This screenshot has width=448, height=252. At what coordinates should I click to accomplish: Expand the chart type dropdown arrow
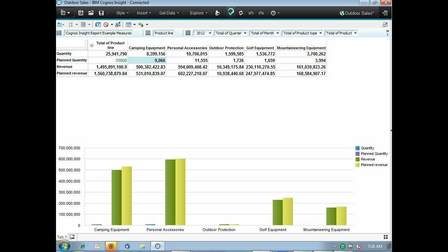tap(147, 24)
